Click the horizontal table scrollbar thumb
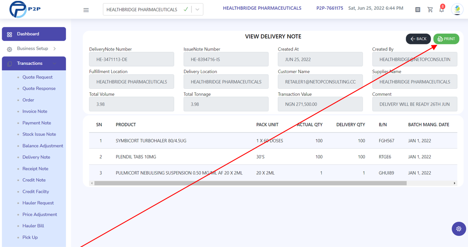Viewport: 468px width, 247px height. coord(250,183)
